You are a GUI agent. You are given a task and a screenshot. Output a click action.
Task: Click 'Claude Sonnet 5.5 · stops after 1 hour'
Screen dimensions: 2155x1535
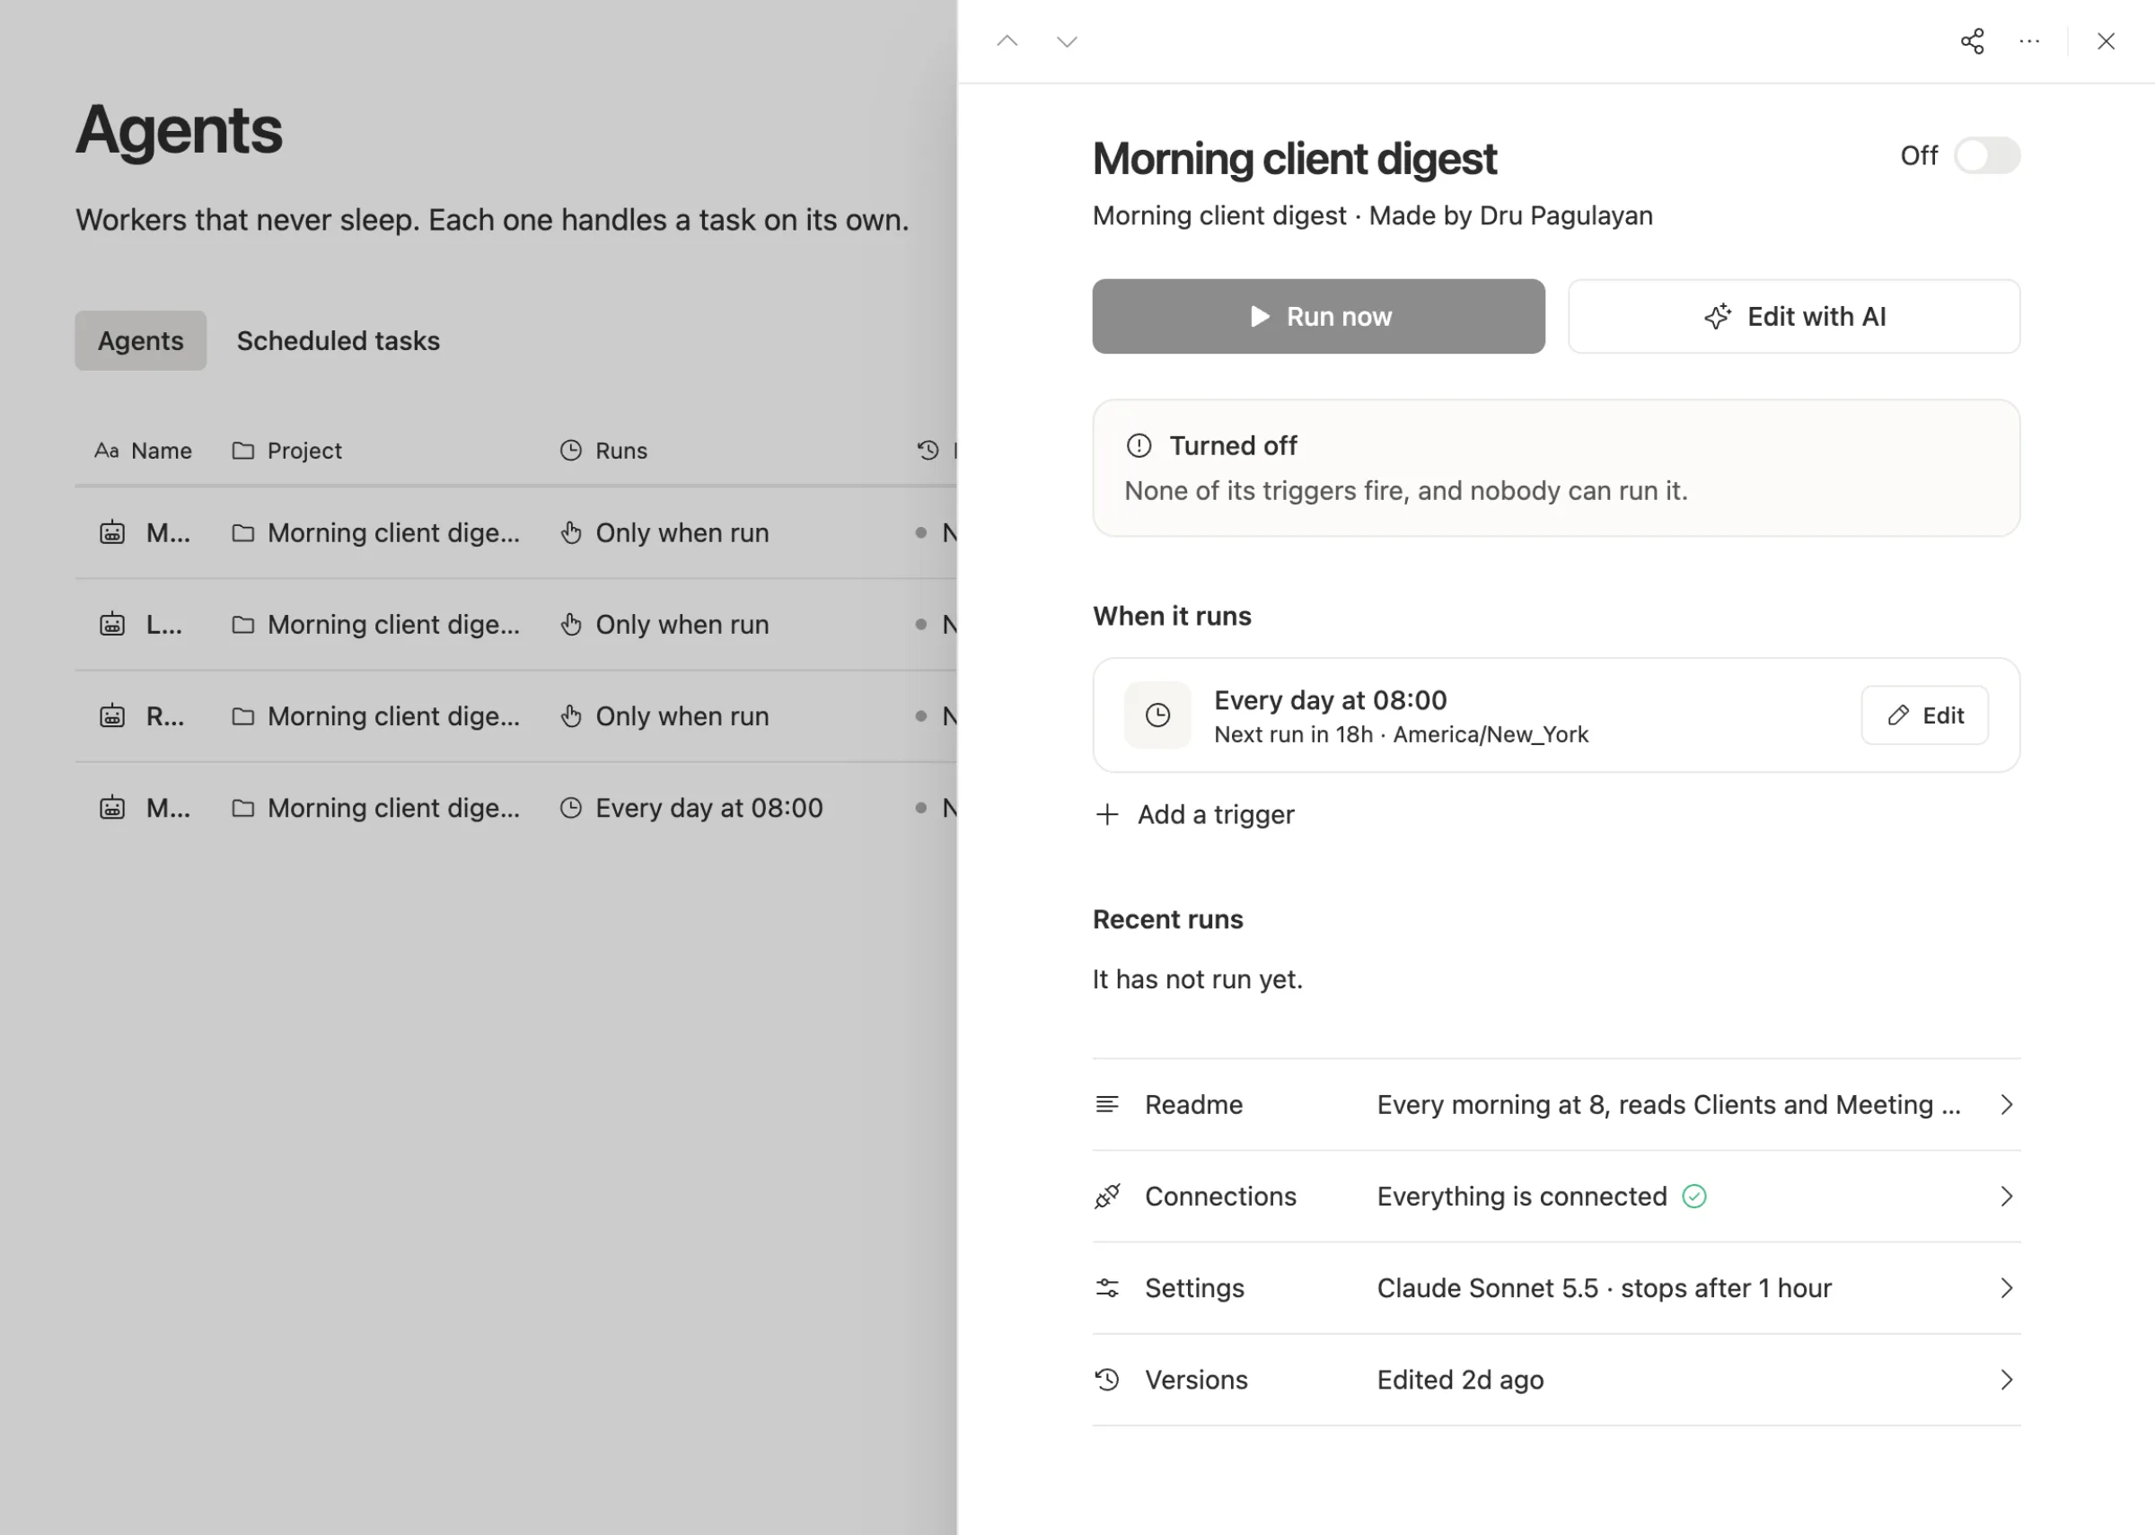[x=1604, y=1288]
